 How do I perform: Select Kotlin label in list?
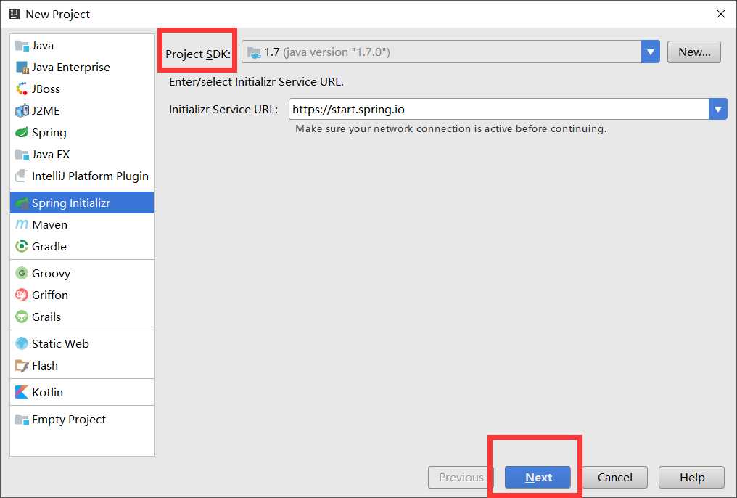point(47,392)
